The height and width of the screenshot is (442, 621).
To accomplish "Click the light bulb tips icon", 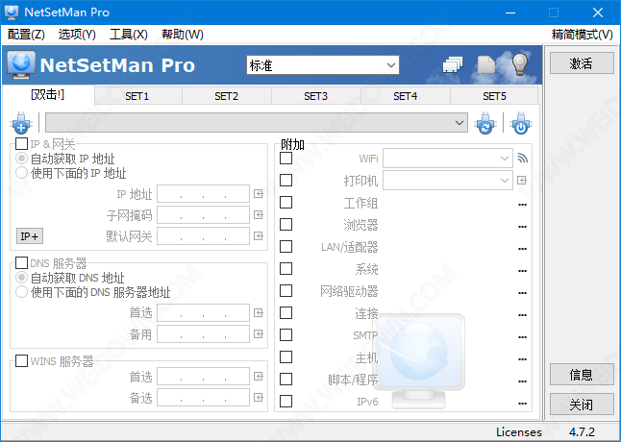I will (x=520, y=64).
